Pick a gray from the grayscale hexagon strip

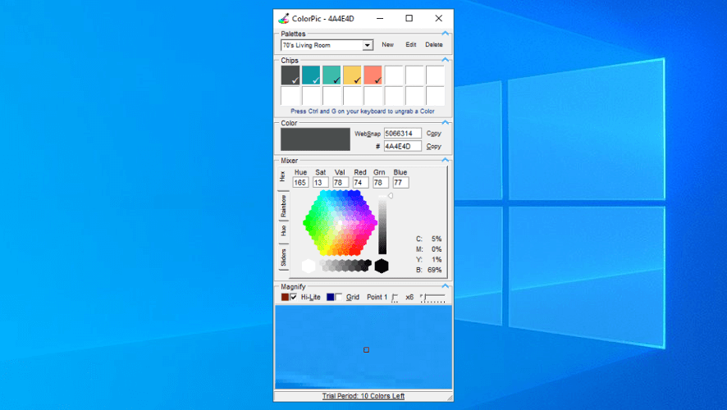coord(345,266)
